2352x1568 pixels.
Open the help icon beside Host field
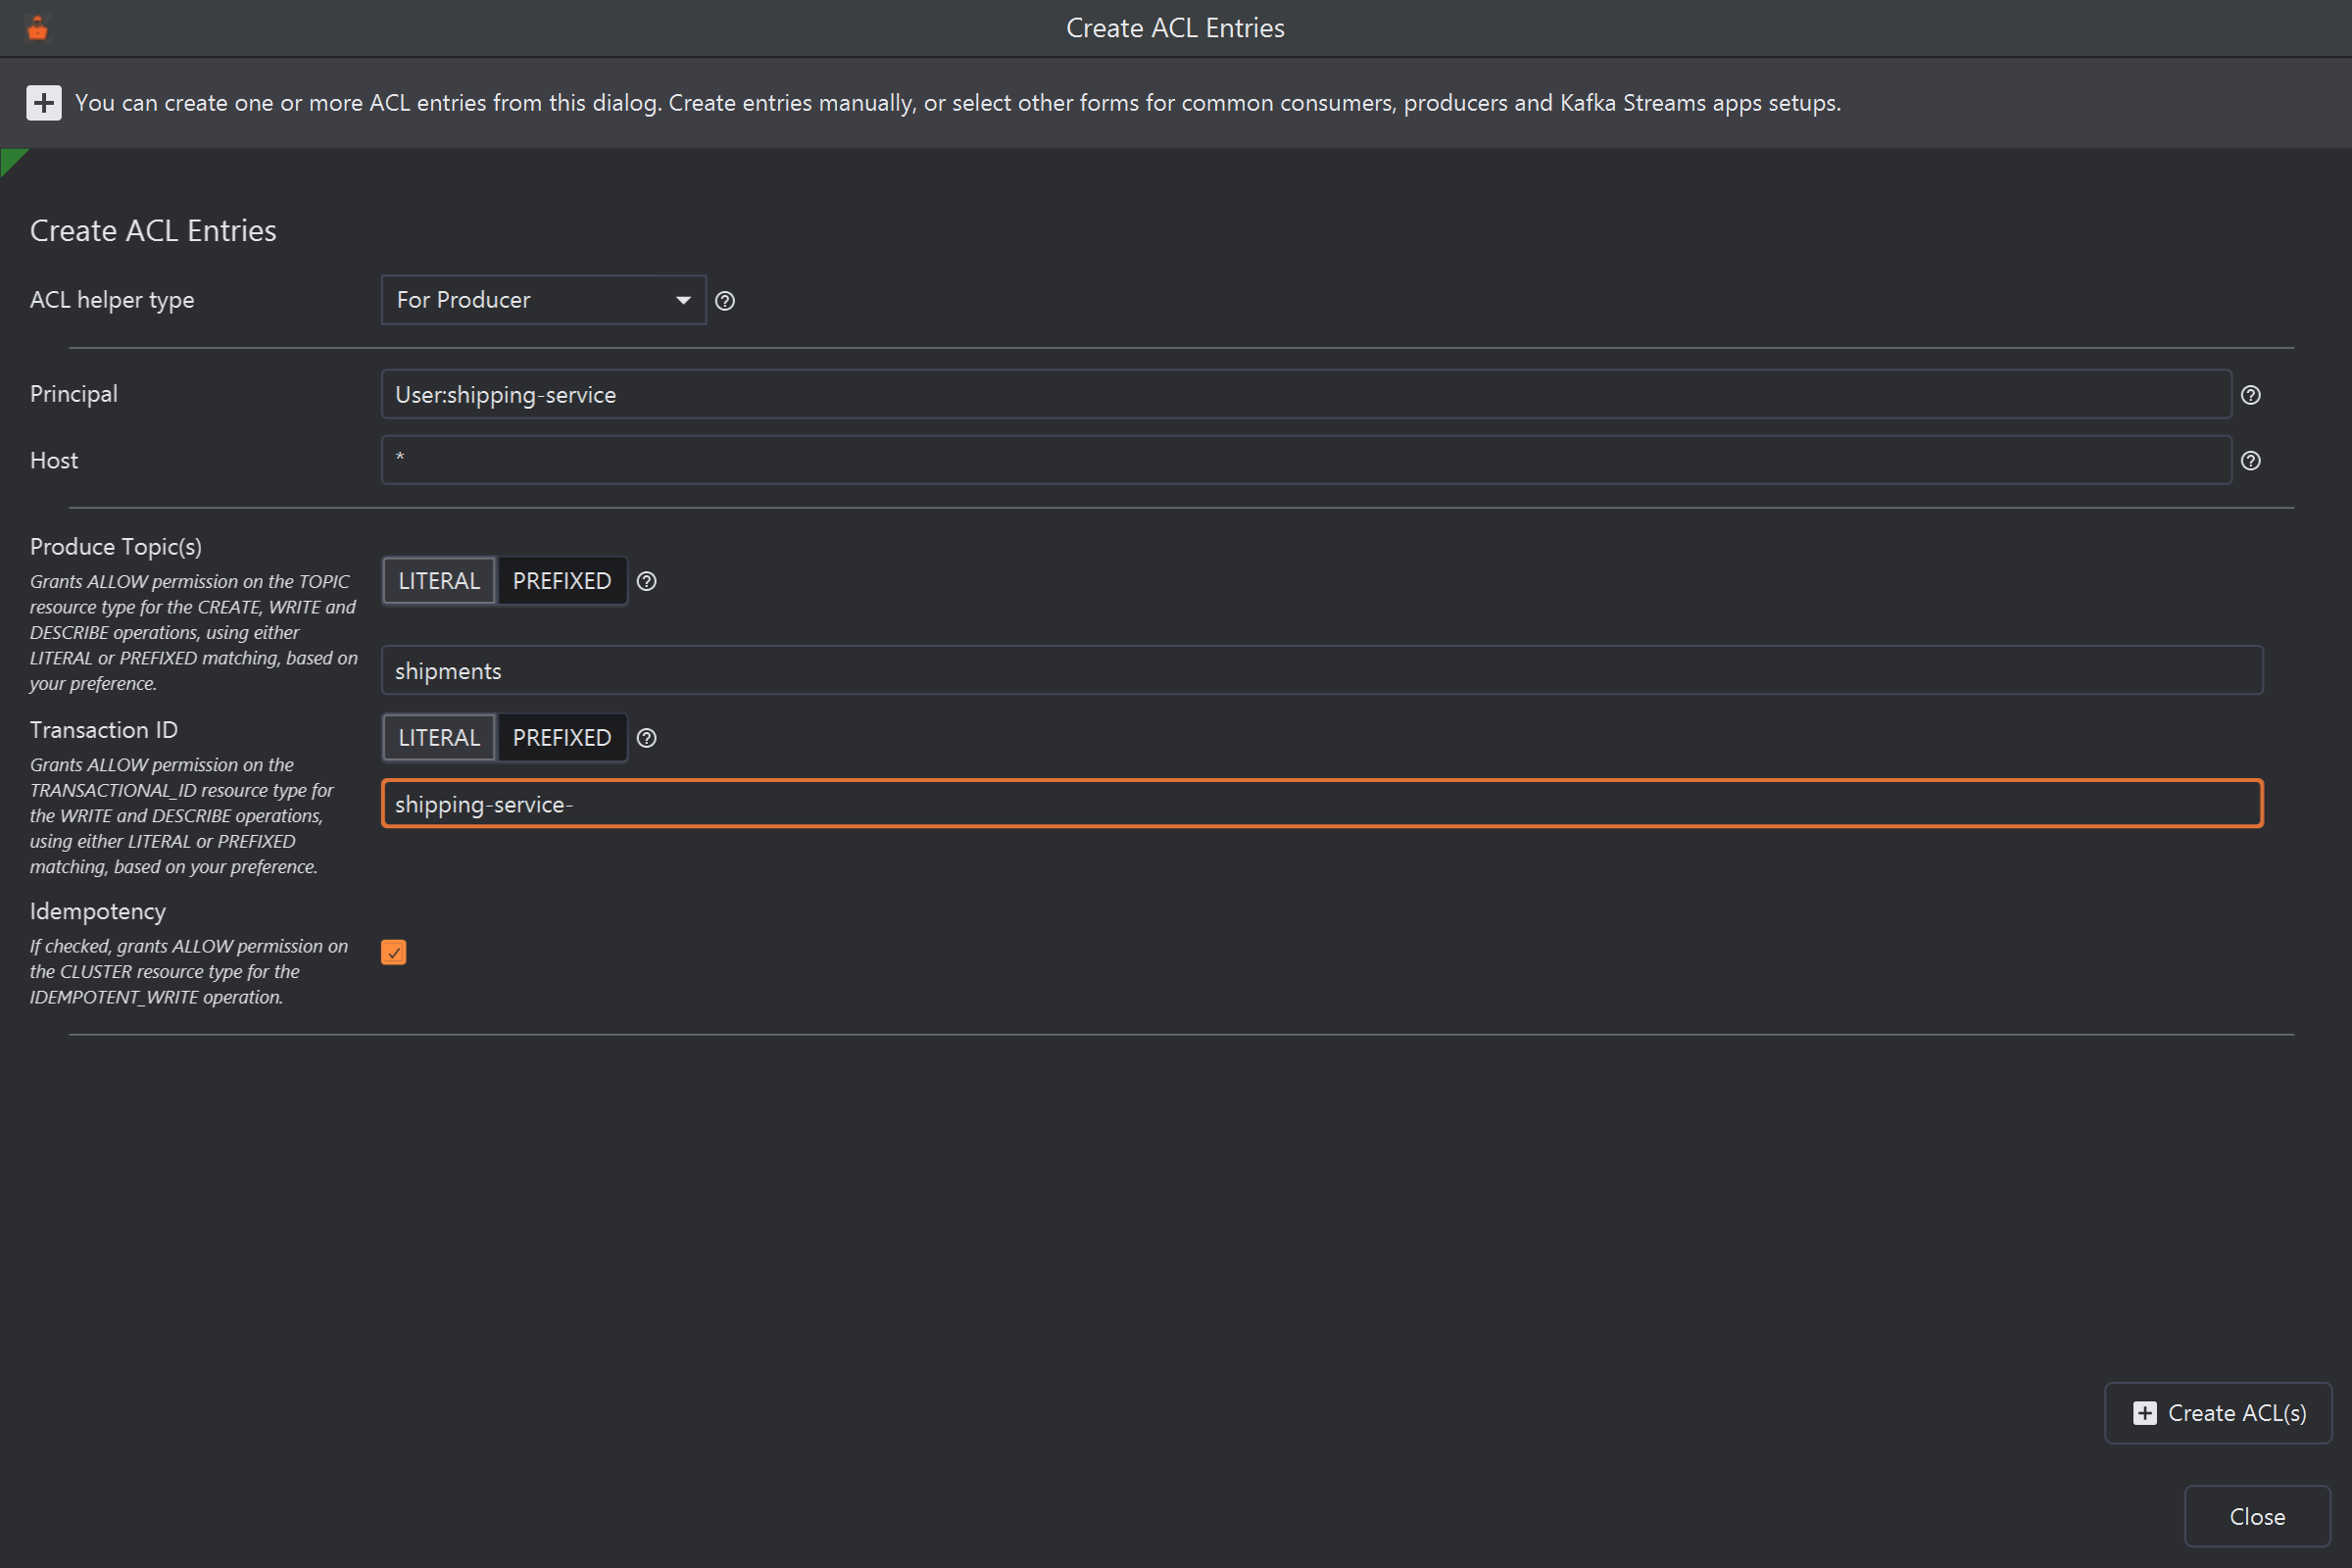pos(2250,461)
